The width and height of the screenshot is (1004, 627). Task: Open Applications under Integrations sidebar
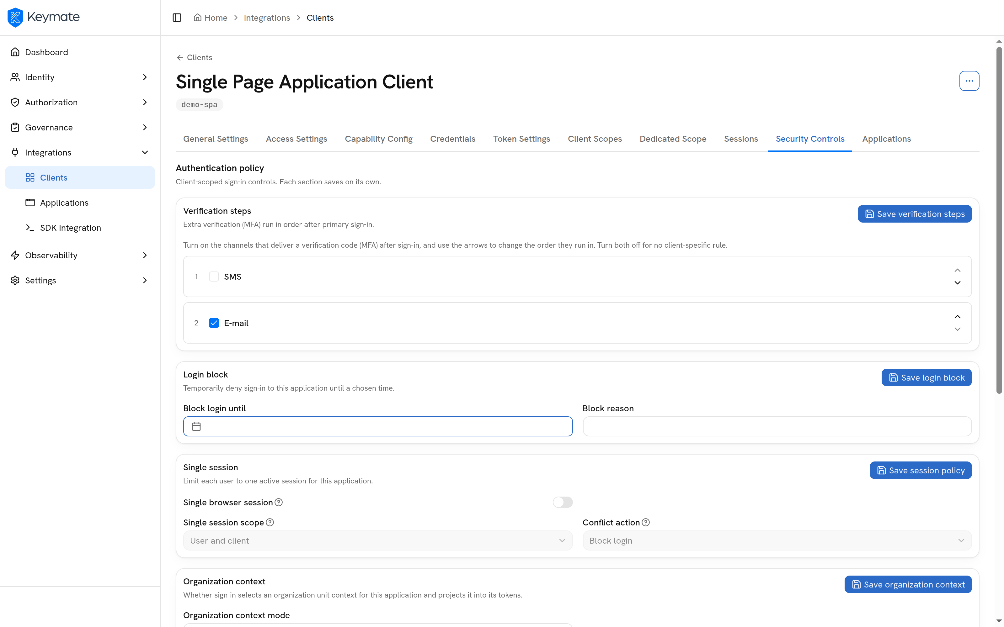tap(80, 203)
